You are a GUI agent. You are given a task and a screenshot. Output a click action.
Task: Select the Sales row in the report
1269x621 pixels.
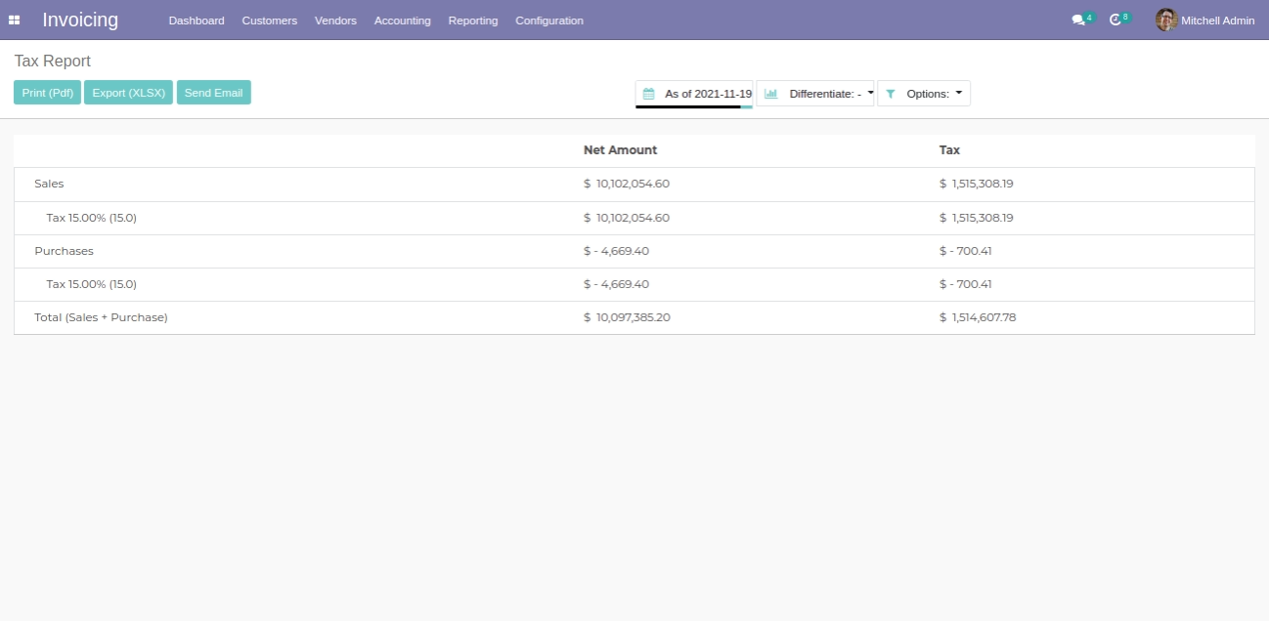[49, 184]
